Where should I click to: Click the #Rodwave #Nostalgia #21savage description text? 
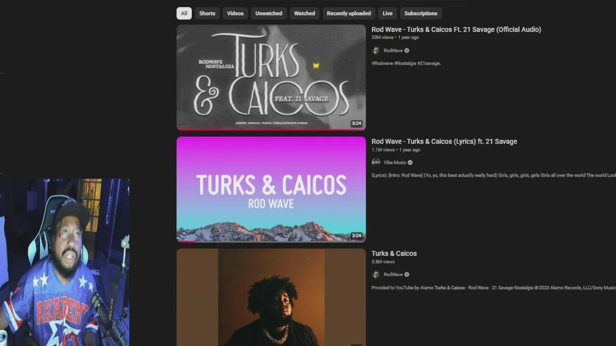(406, 63)
